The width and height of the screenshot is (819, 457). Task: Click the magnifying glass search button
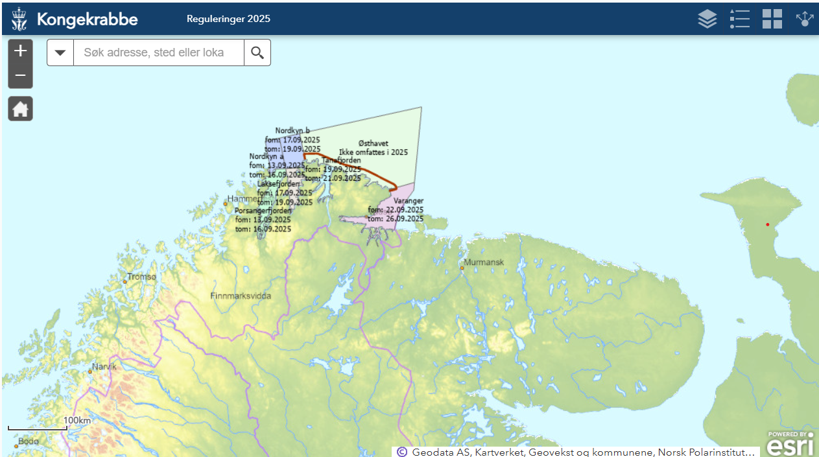pyautogui.click(x=257, y=53)
